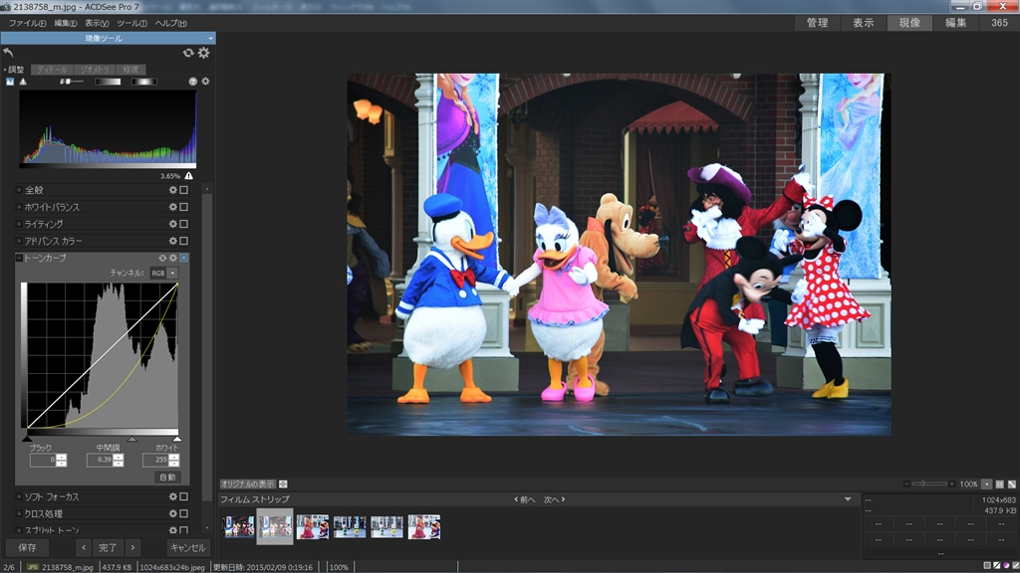Enable the 全般 adjustment checkbox
Image resolution: width=1020 pixels, height=573 pixels.
pos(183,190)
